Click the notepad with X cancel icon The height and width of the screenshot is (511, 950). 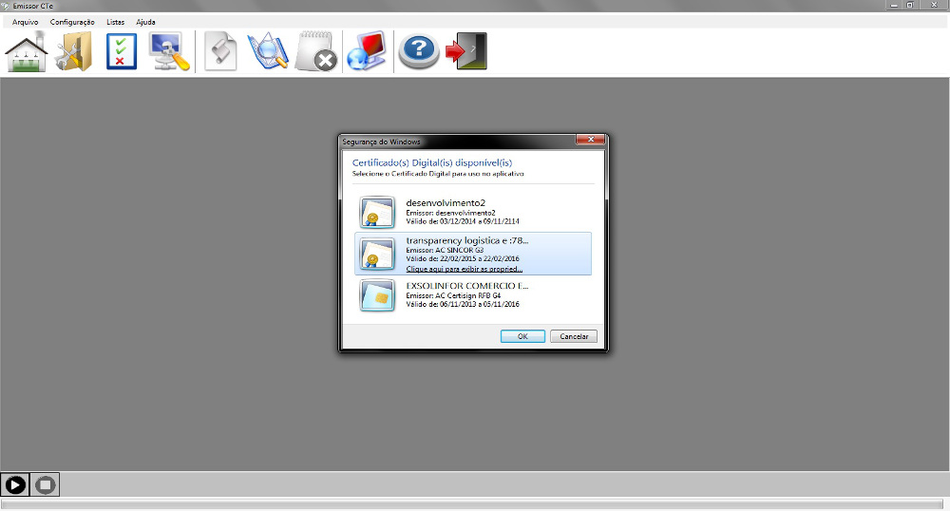click(315, 51)
